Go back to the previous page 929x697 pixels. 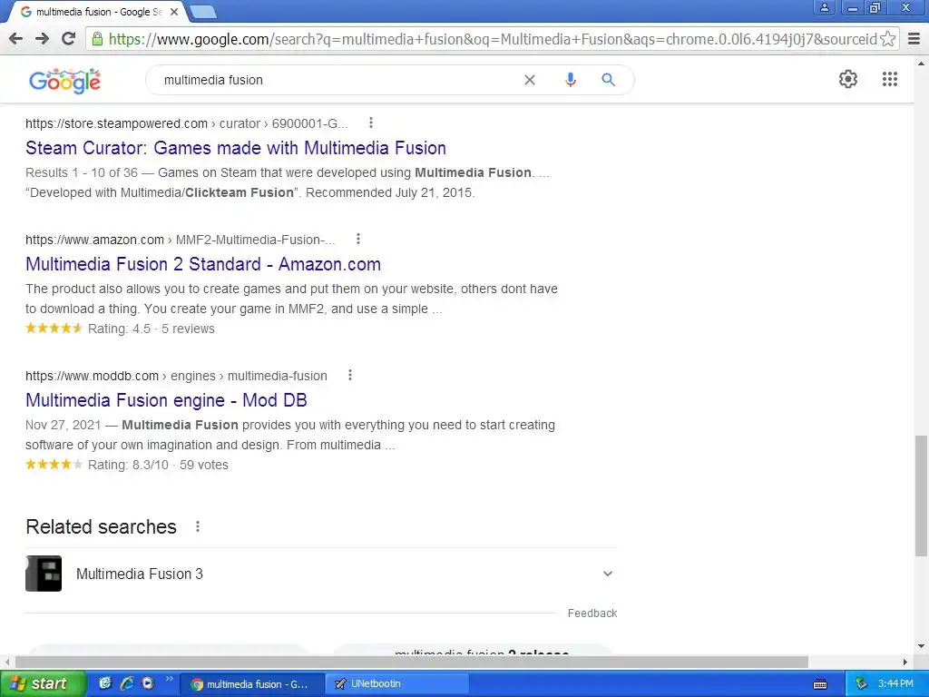point(16,39)
